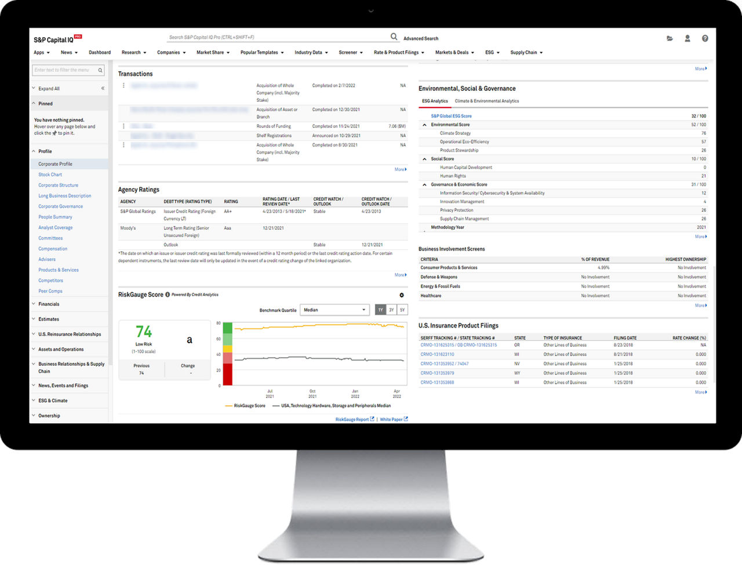Click the S&P Capital IQ Pro logo
The image size is (742, 565).
57,39
